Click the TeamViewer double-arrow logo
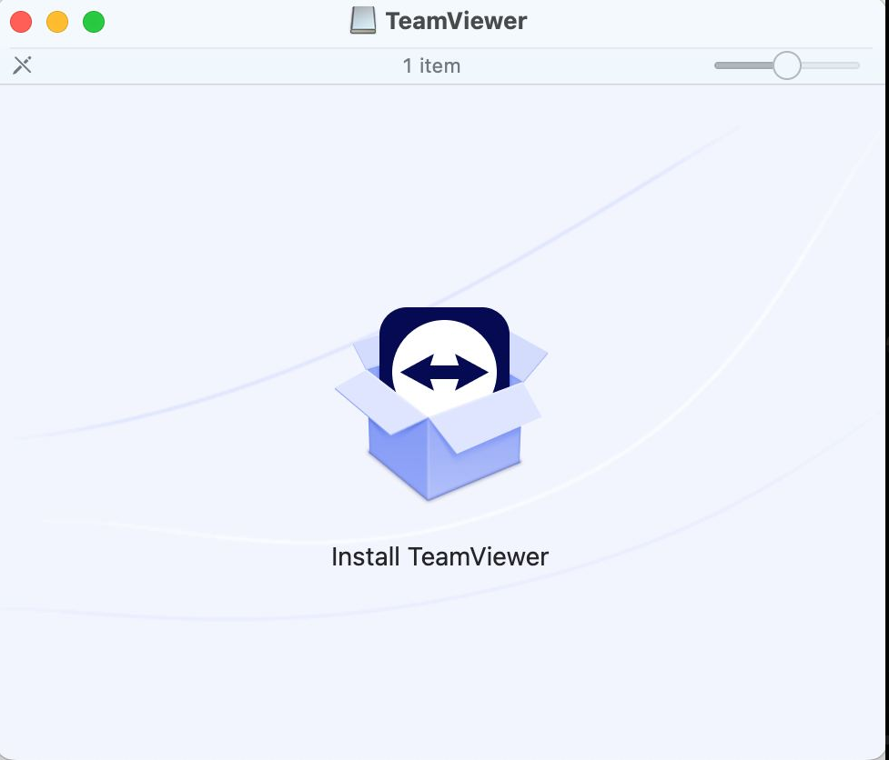Image resolution: width=889 pixels, height=760 pixels. pos(444,372)
